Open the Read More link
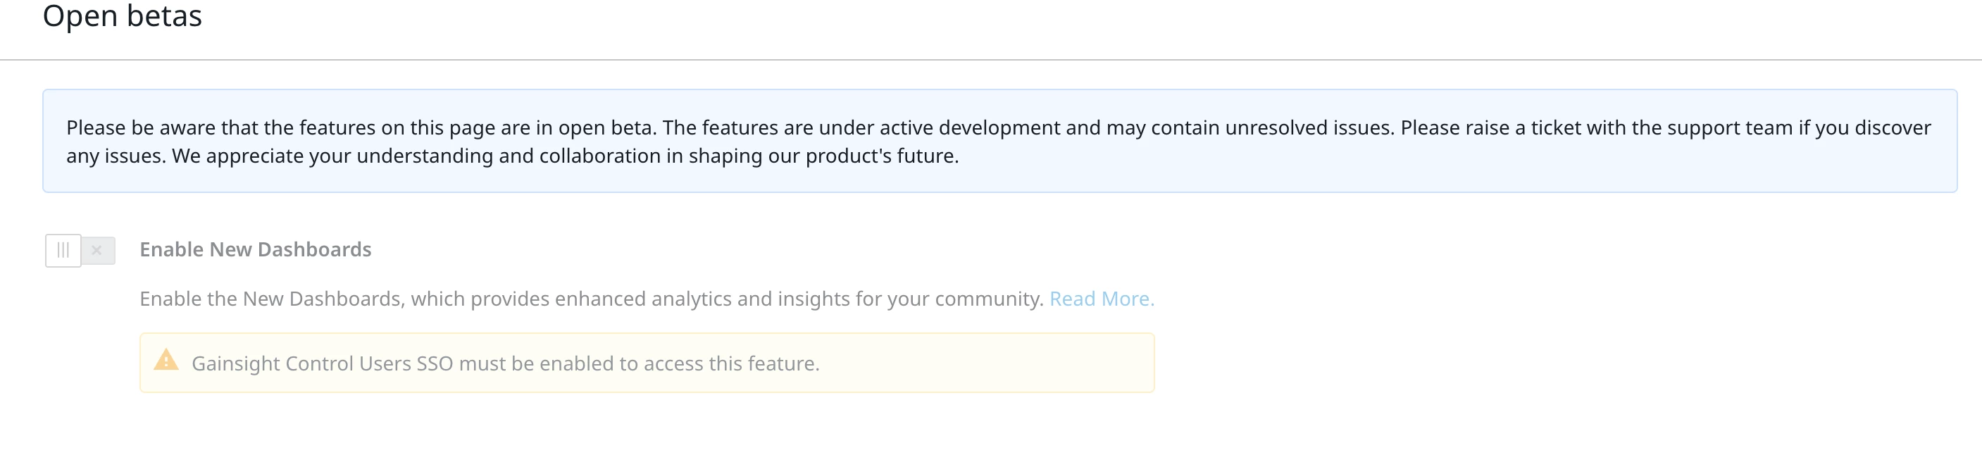 1101,299
